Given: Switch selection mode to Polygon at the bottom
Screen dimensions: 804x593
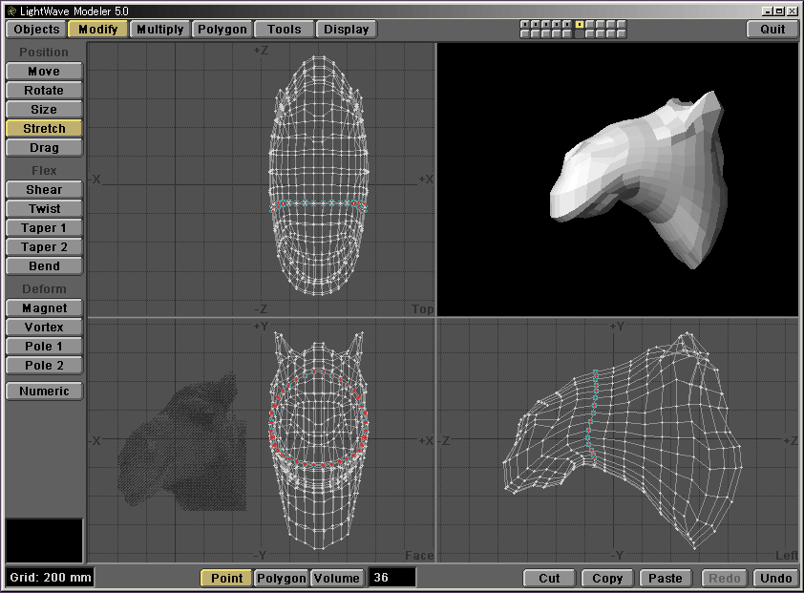Looking at the screenshot, I should [x=282, y=579].
